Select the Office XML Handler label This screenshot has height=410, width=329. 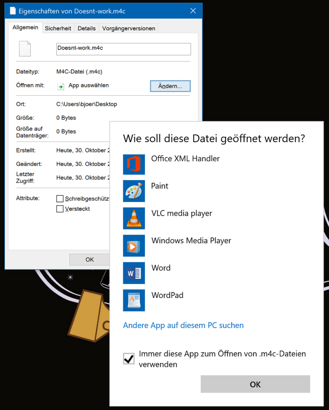point(185,159)
